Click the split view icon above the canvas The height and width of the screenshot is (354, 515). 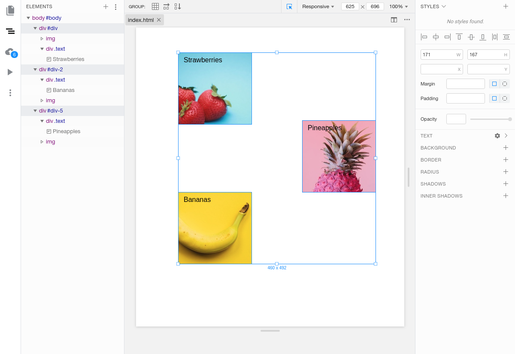394,19
